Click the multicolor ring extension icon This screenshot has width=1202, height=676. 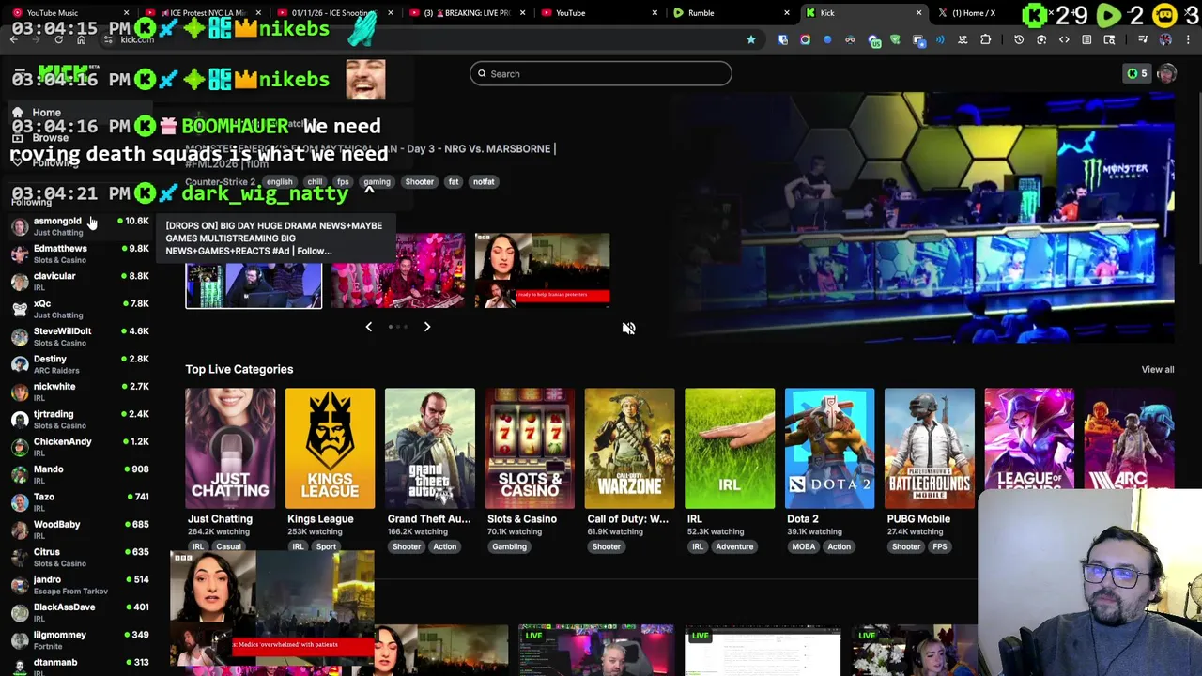click(x=805, y=39)
